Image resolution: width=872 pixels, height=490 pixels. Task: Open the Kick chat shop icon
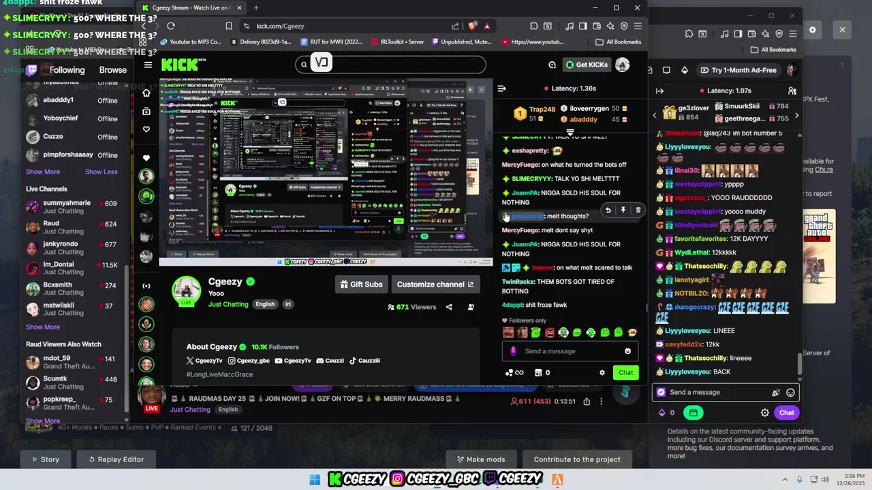[x=538, y=372]
